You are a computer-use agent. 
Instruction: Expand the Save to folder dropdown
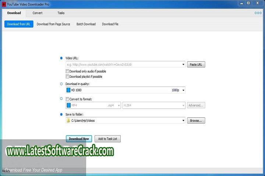pos(183,121)
